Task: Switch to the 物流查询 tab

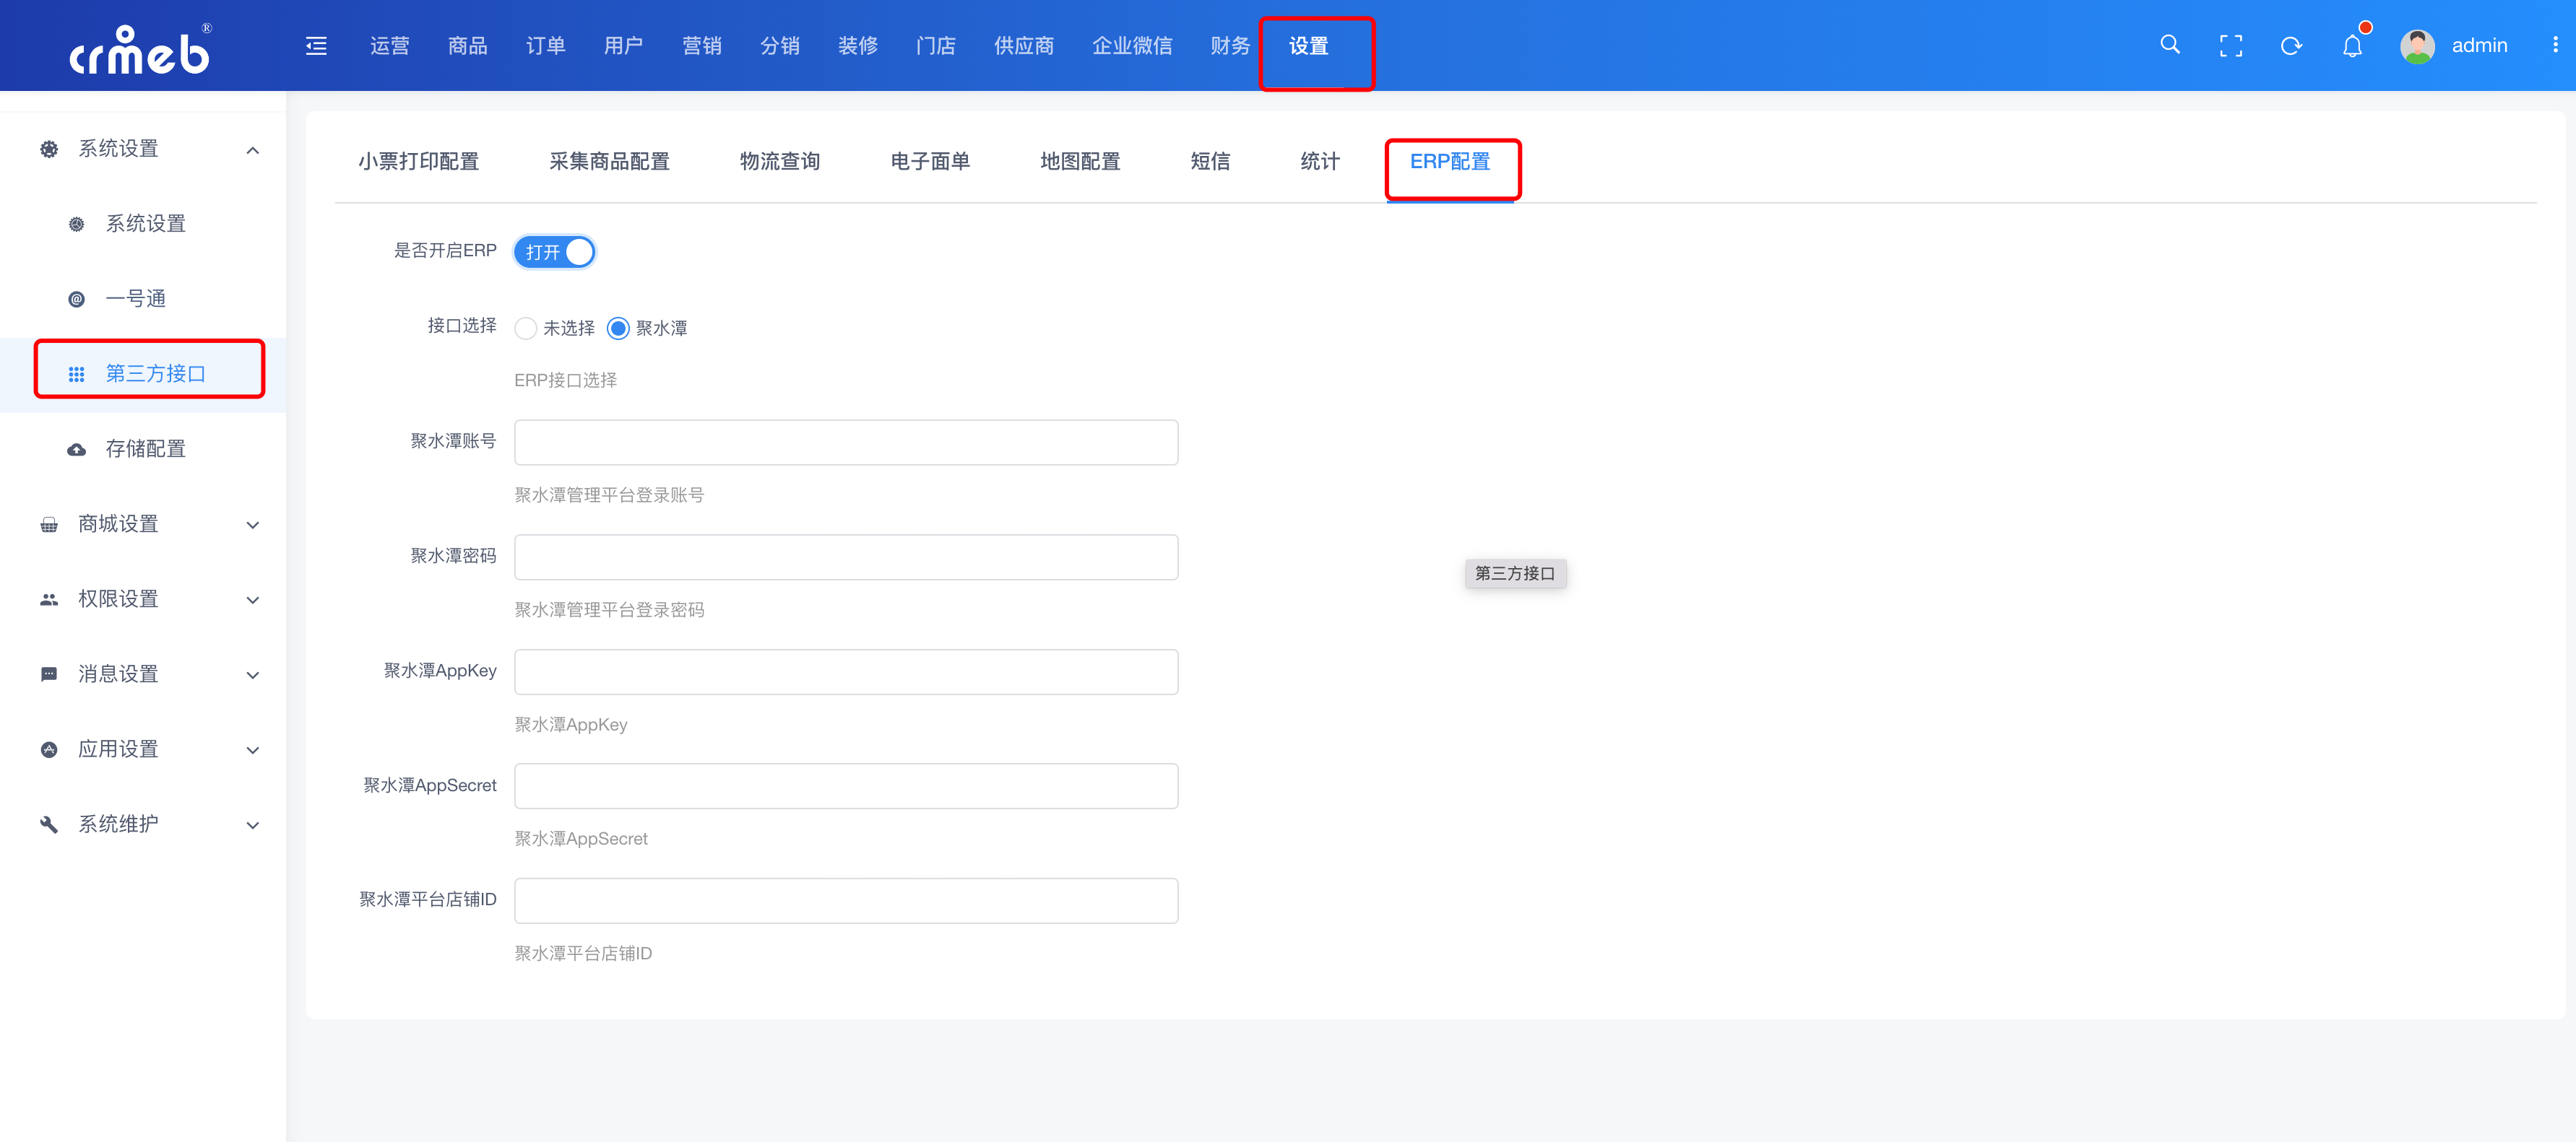Action: pos(780,162)
